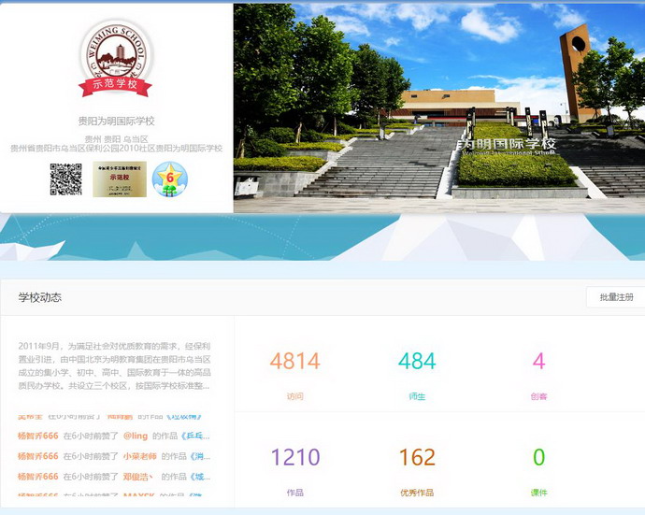Image resolution: width=645 pixels, height=515 pixels.
Task: Click school name 贵阳为明国际学校
Action: [x=117, y=121]
